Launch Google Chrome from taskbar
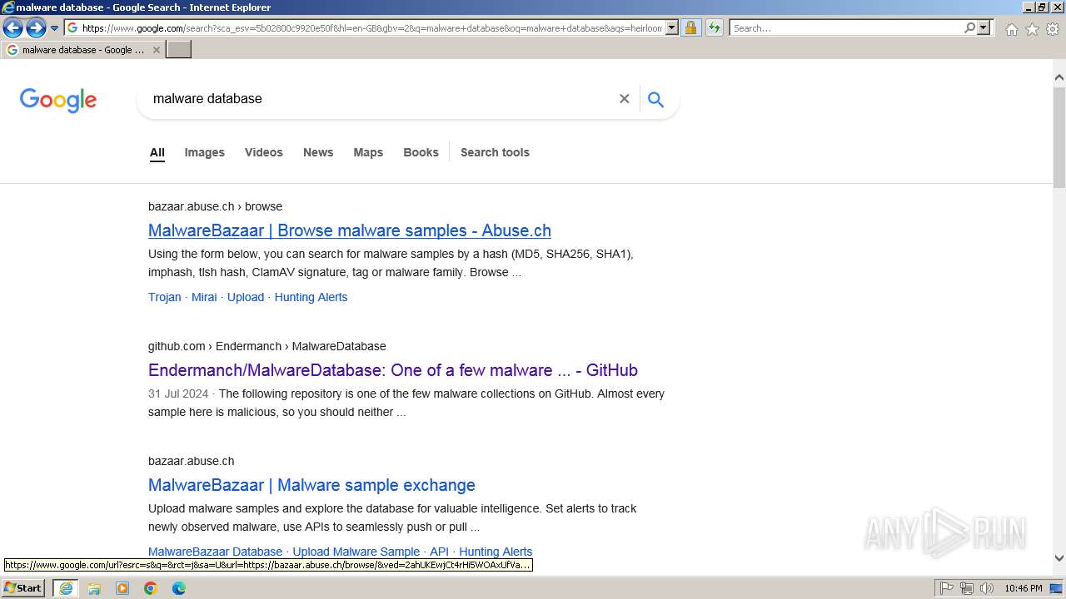Image resolution: width=1066 pixels, height=599 pixels. pyautogui.click(x=151, y=588)
